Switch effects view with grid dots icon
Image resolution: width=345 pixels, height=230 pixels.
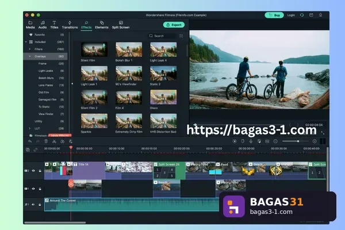click(x=181, y=36)
